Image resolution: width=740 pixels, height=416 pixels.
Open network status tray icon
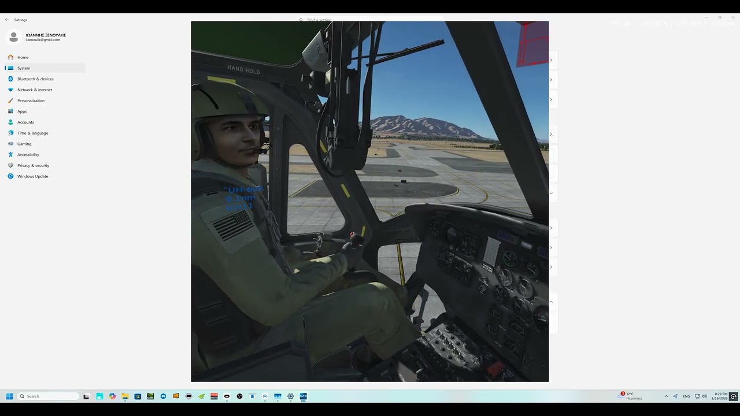click(x=697, y=396)
